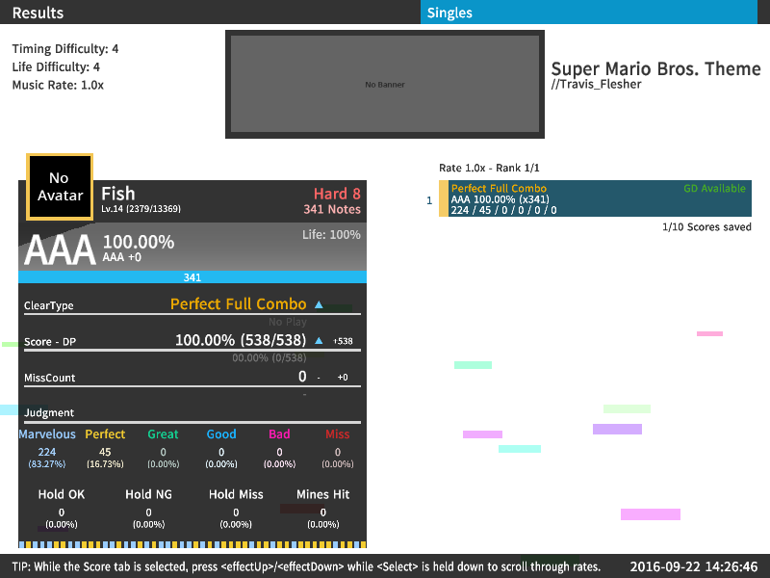The width and height of the screenshot is (770, 578).
Task: Click the blue 341 combo bar
Action: pos(192,277)
